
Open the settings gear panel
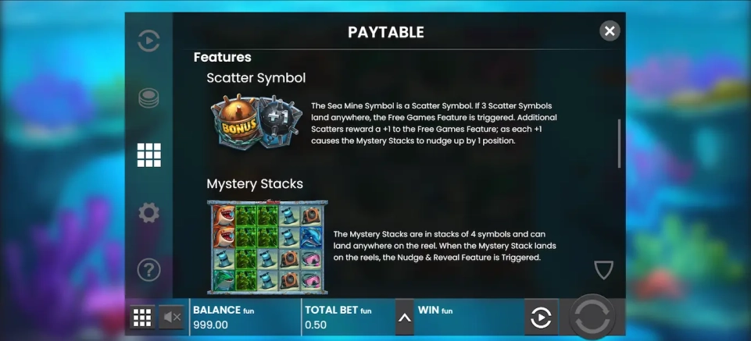tap(148, 212)
